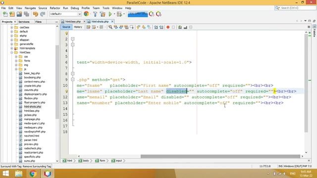The width and height of the screenshot is (317, 178).
Task: Open the Refactor menu
Action: click(x=55, y=8)
